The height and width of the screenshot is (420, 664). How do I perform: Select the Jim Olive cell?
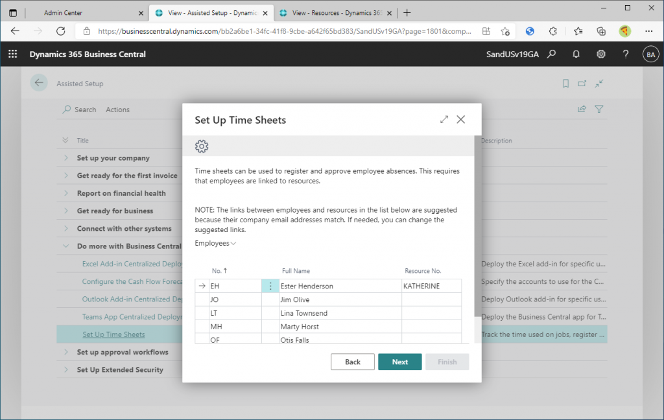coord(340,299)
